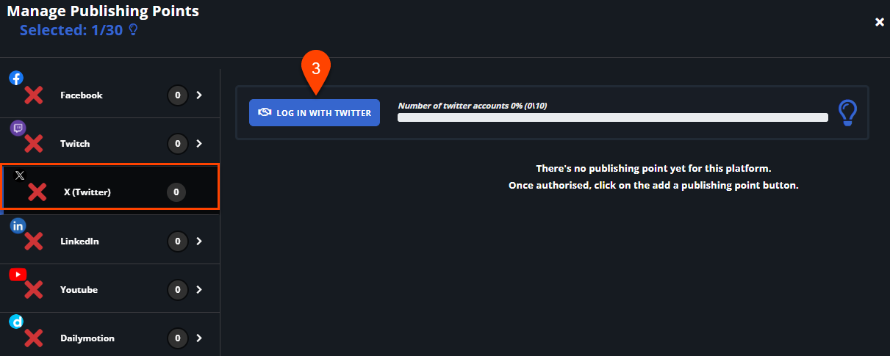Expand the LinkedIn row chevron

click(198, 241)
